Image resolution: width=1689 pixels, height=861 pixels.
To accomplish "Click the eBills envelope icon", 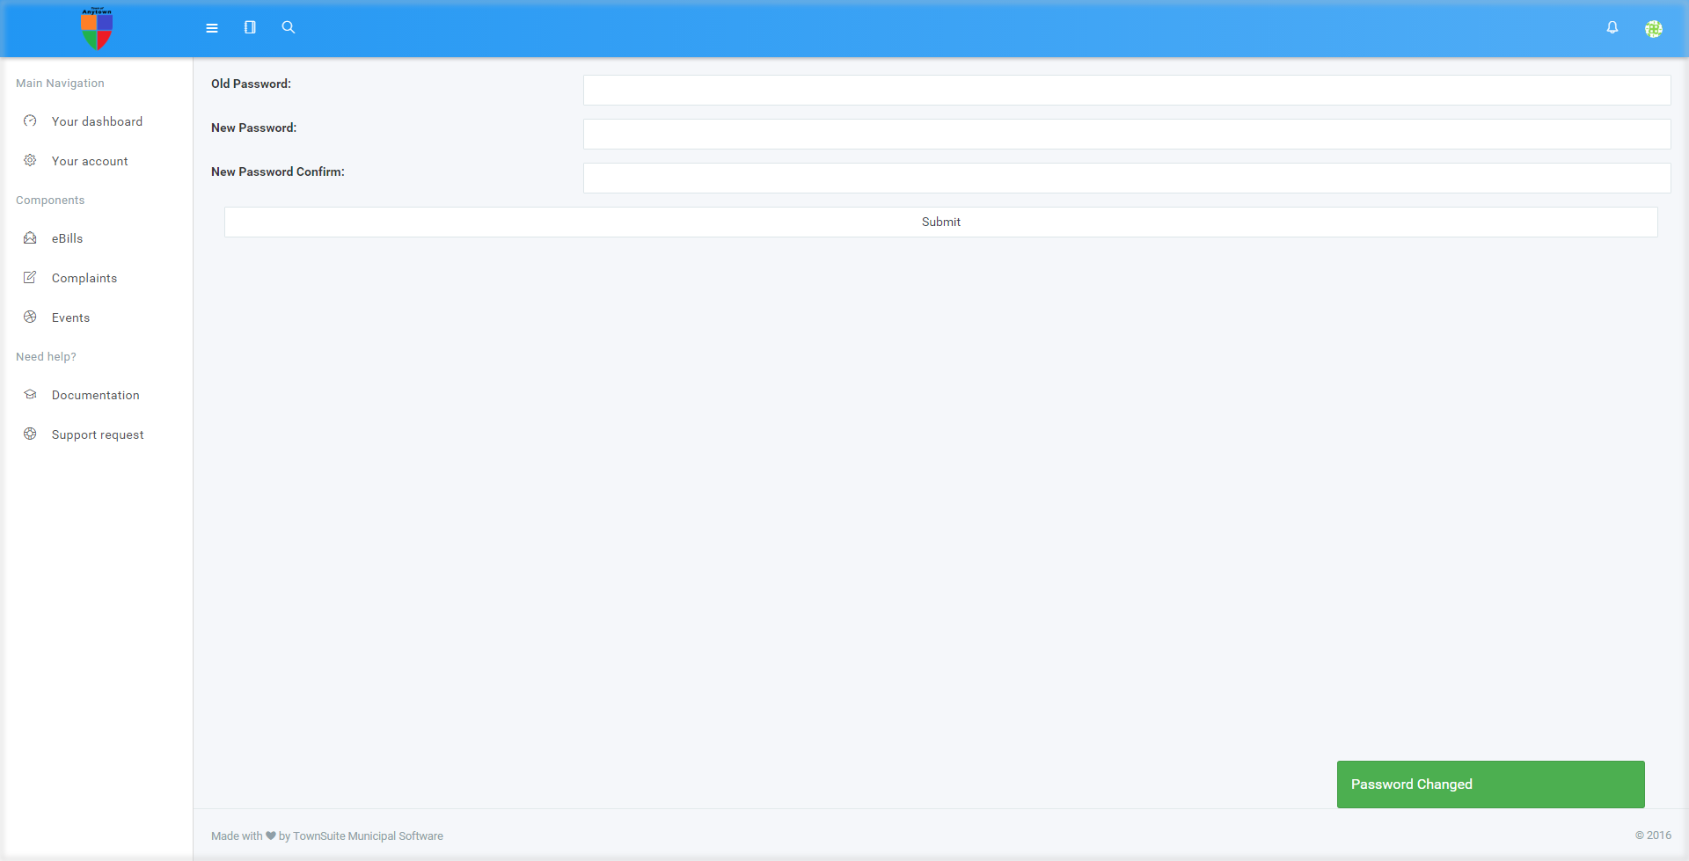I will pos(30,237).
